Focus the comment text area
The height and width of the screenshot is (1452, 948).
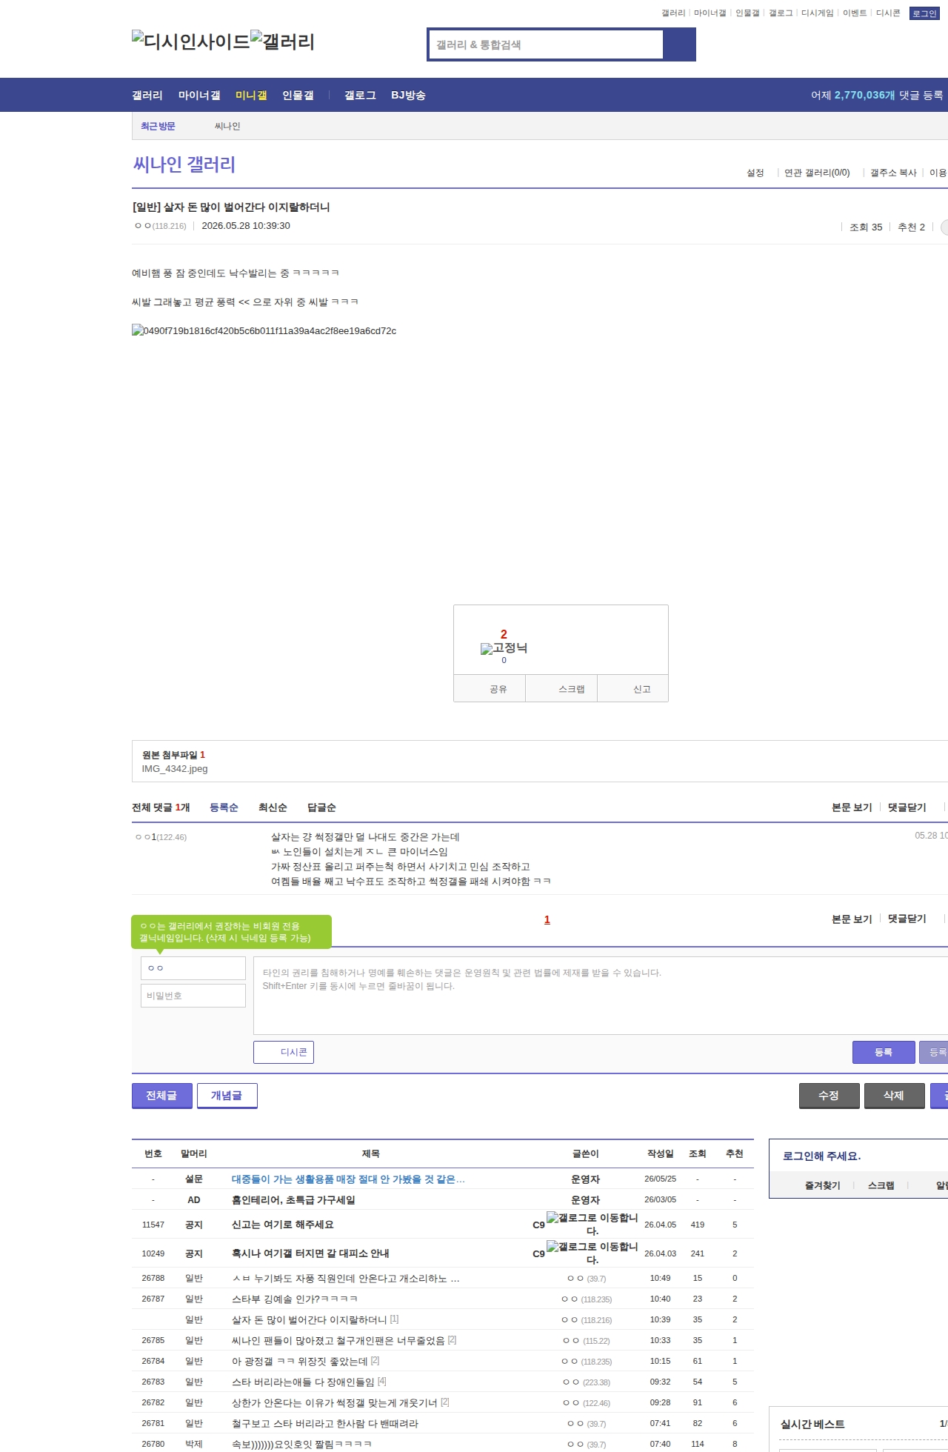(601, 996)
